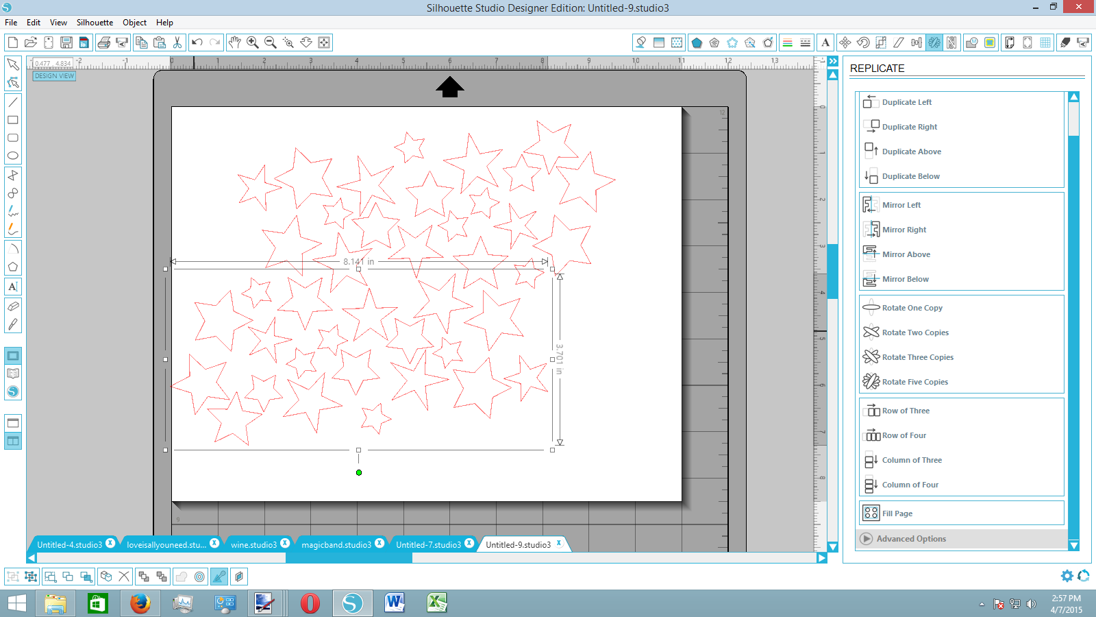Open Firefox from the Windows taskbar
1096x617 pixels.
point(140,603)
